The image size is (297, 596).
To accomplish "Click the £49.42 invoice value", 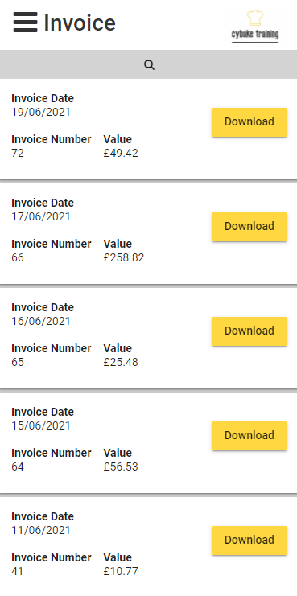I will [x=121, y=154].
